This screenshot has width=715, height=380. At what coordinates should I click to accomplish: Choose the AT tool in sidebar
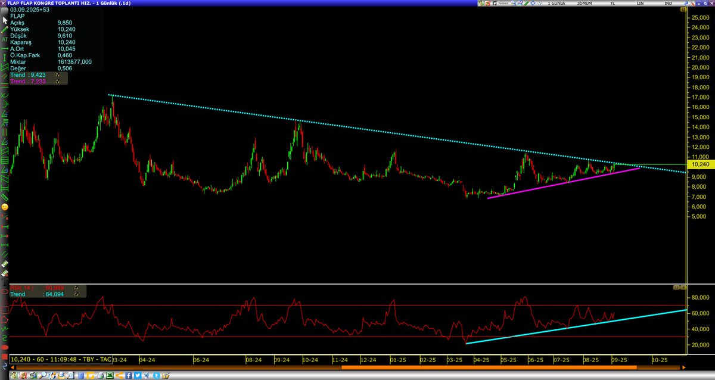click(x=5, y=39)
